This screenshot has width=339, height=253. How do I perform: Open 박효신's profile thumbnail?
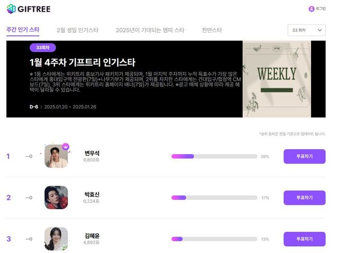56,197
